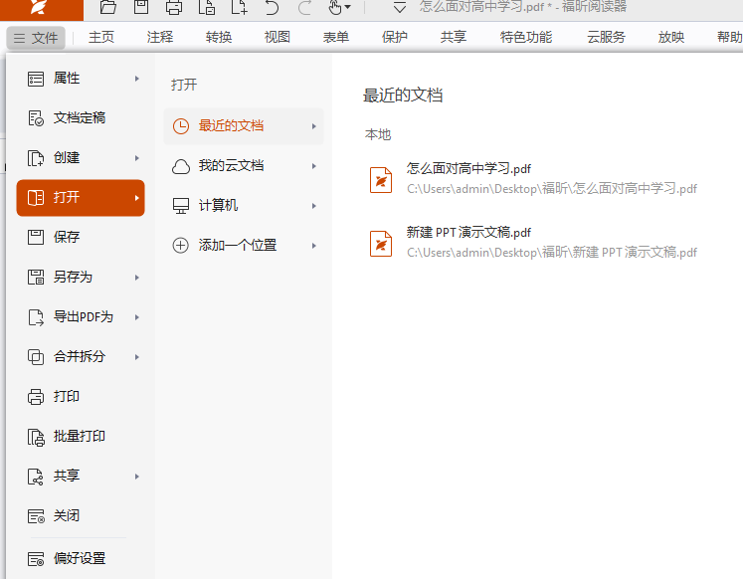Expand the 我的云文档 arrow

pos(313,166)
